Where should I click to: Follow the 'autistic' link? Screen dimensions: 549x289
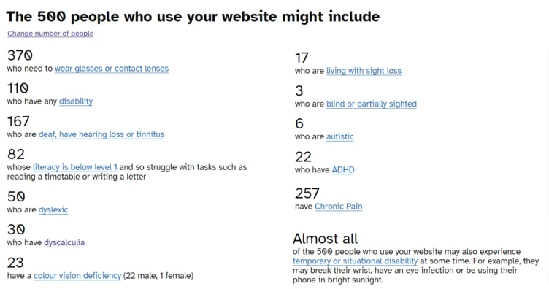pos(340,136)
